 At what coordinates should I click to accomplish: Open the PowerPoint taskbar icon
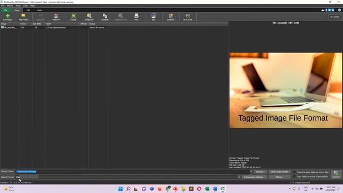point(175,189)
